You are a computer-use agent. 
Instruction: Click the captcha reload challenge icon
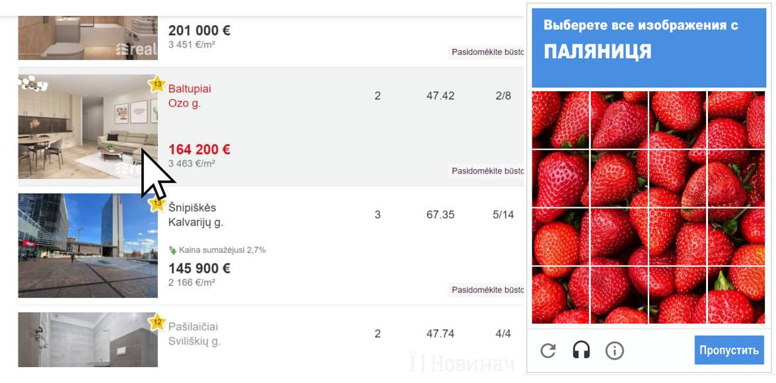(548, 350)
